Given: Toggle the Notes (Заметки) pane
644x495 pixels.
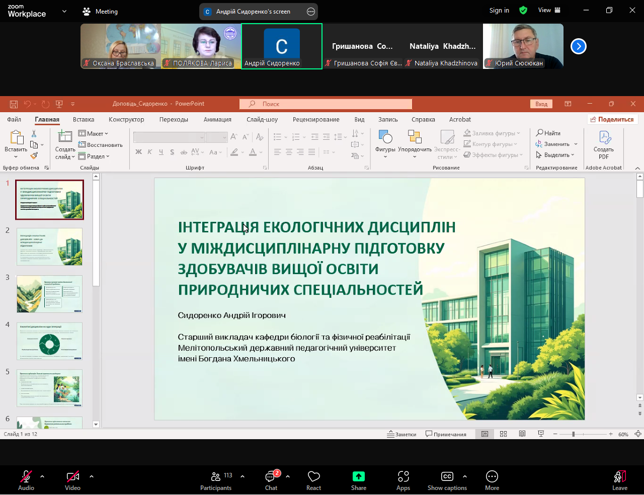Looking at the screenshot, I should tap(401, 434).
